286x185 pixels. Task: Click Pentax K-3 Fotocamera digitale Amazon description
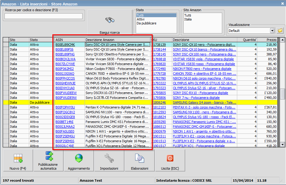(118, 107)
